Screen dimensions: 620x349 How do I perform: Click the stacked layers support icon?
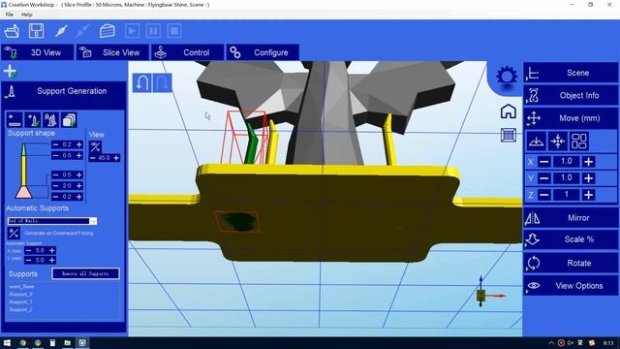coord(69,120)
